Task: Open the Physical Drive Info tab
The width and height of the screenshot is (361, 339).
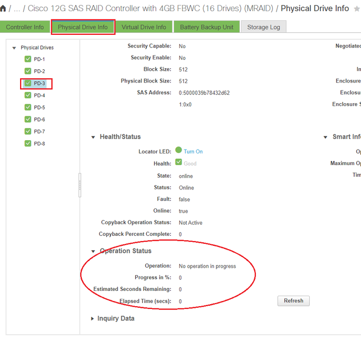Action: coord(83,27)
